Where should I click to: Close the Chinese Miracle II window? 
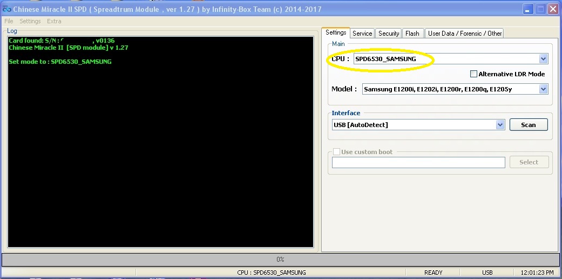pos(553,9)
